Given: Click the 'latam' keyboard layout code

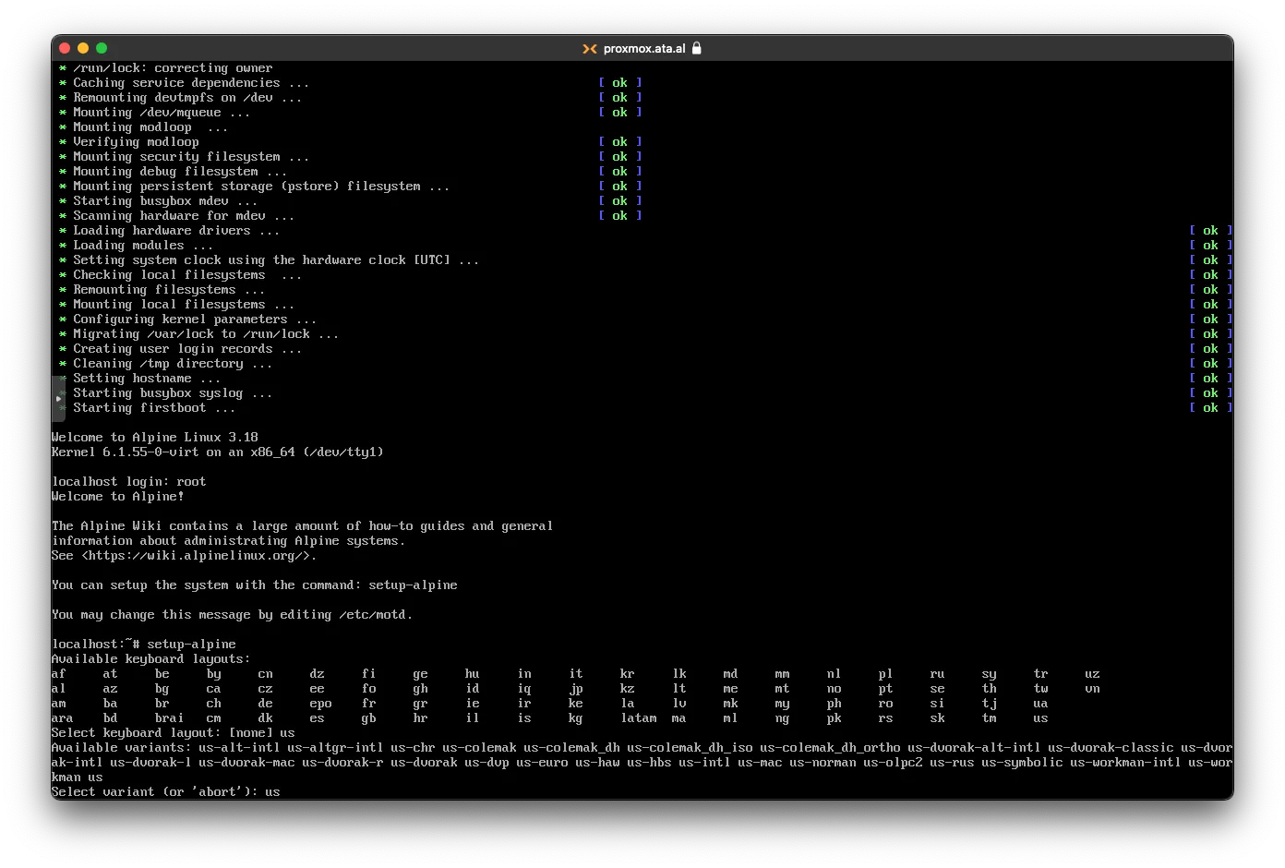Looking at the screenshot, I should pyautogui.click(x=639, y=718).
